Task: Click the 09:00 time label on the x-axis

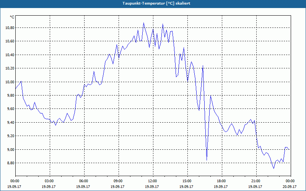Action: (x=119, y=181)
